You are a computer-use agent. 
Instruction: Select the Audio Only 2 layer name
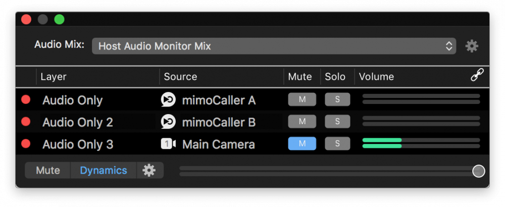(78, 122)
